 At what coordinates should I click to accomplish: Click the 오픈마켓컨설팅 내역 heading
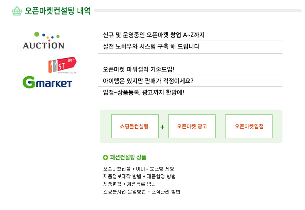click(58, 11)
